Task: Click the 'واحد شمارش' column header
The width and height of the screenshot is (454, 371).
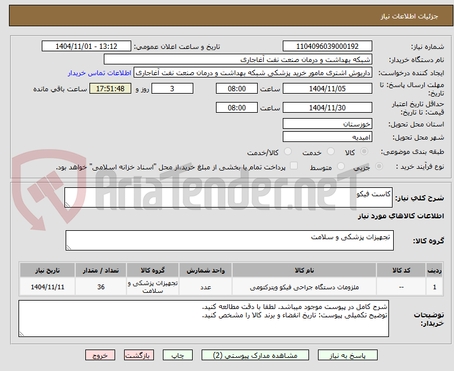Action: point(206,270)
